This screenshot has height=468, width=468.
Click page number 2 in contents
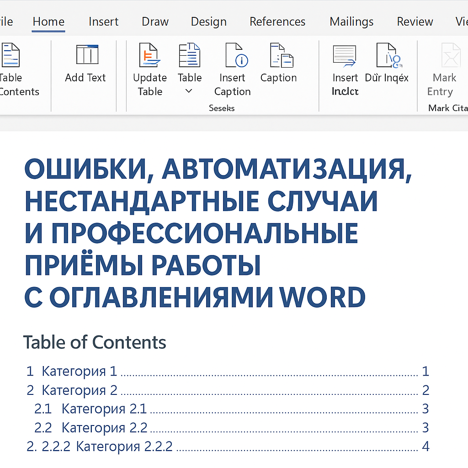(425, 390)
